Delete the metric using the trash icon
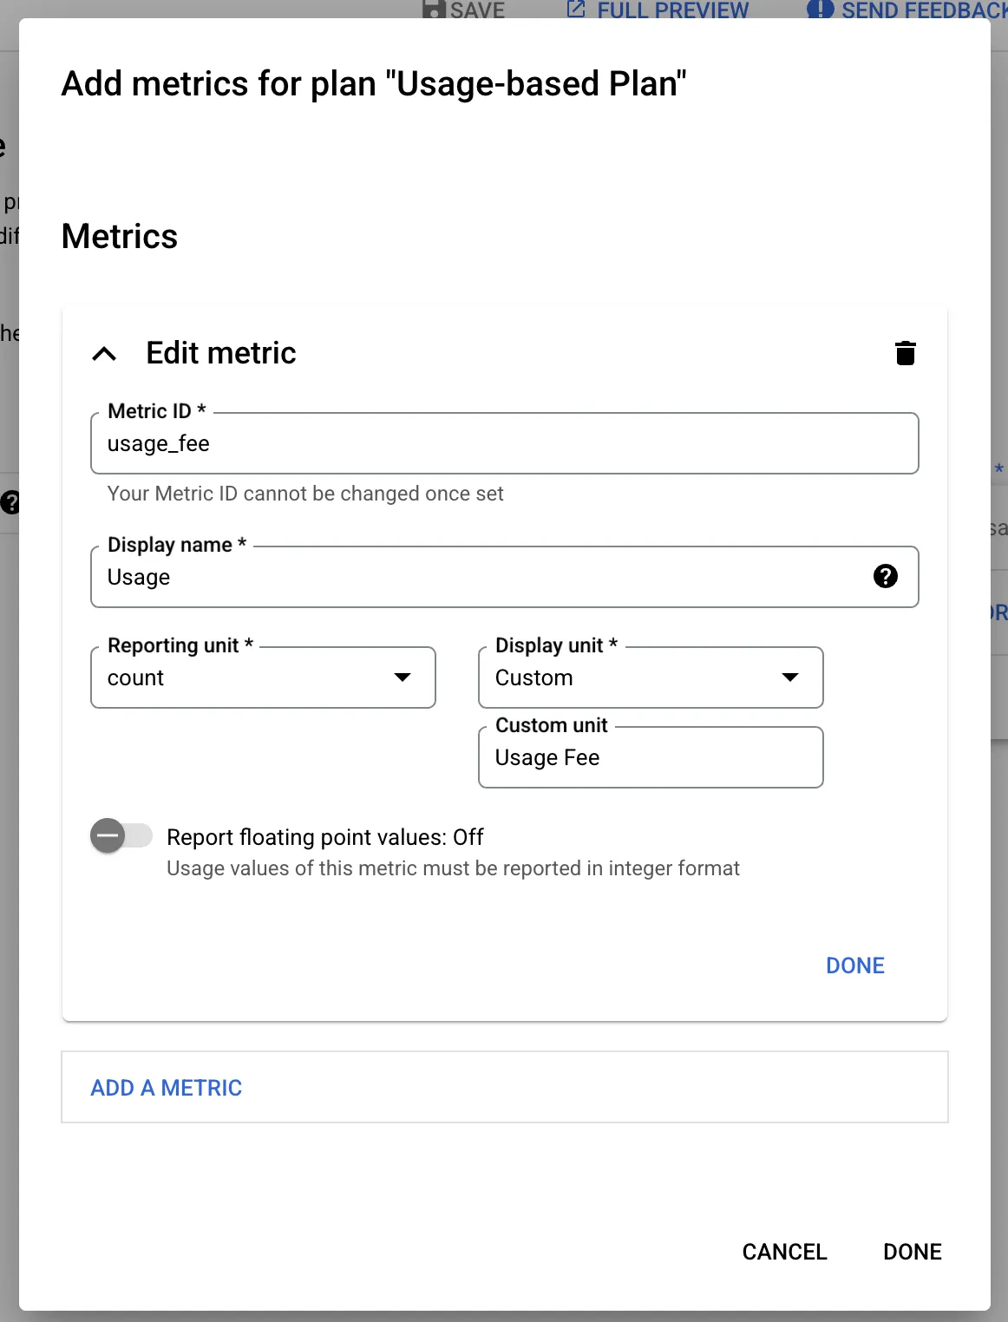Screen dimensions: 1008x1322 906,352
